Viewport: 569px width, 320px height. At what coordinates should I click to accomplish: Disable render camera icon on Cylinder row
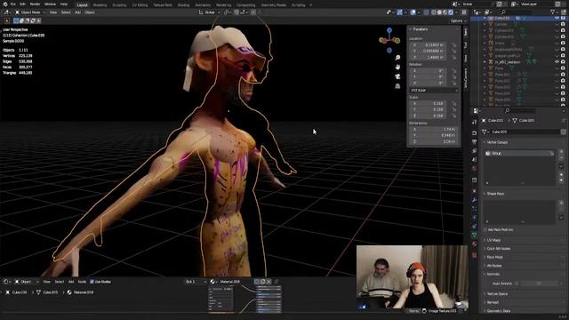pyautogui.click(x=563, y=24)
